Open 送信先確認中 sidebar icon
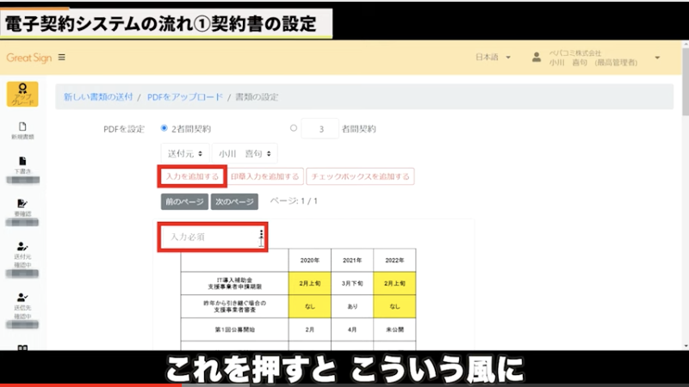This screenshot has width=689, height=387. 22,298
